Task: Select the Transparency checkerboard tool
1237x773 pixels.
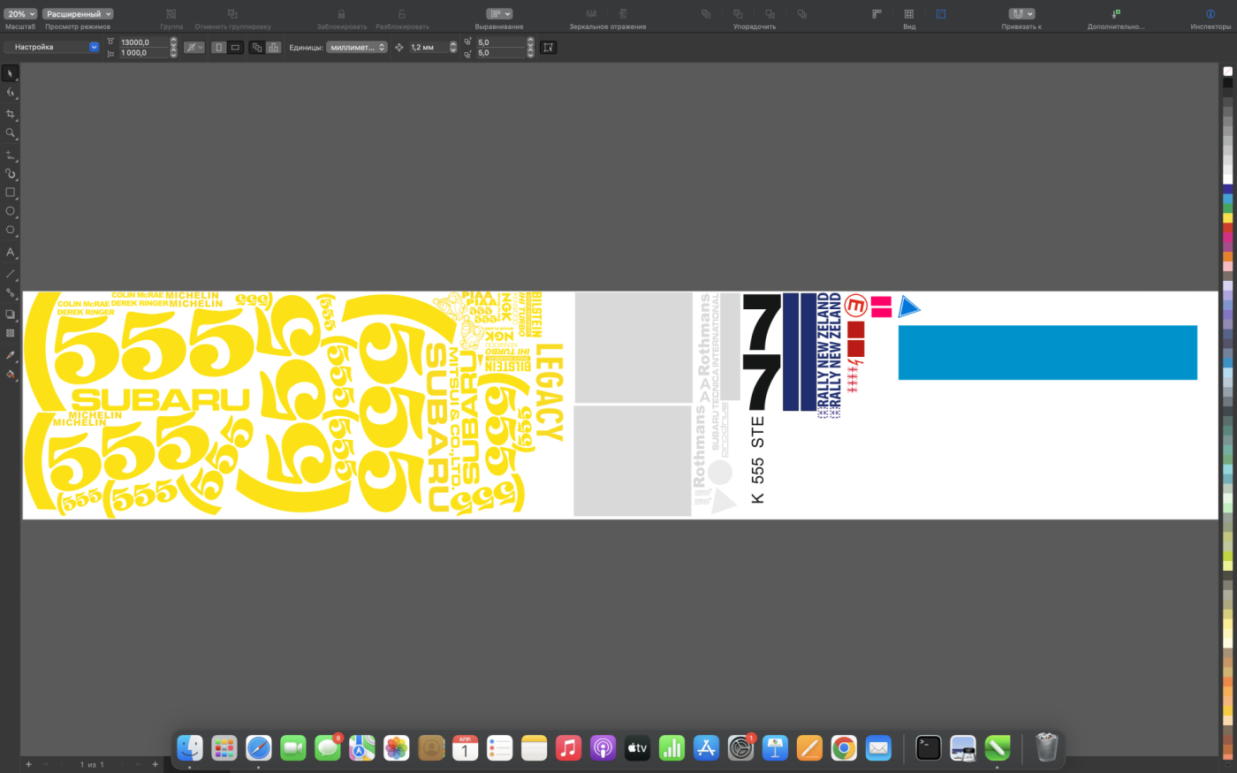Action: click(11, 333)
